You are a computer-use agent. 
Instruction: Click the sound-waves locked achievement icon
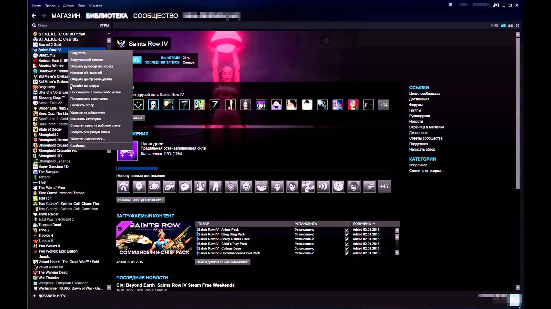[323, 186]
